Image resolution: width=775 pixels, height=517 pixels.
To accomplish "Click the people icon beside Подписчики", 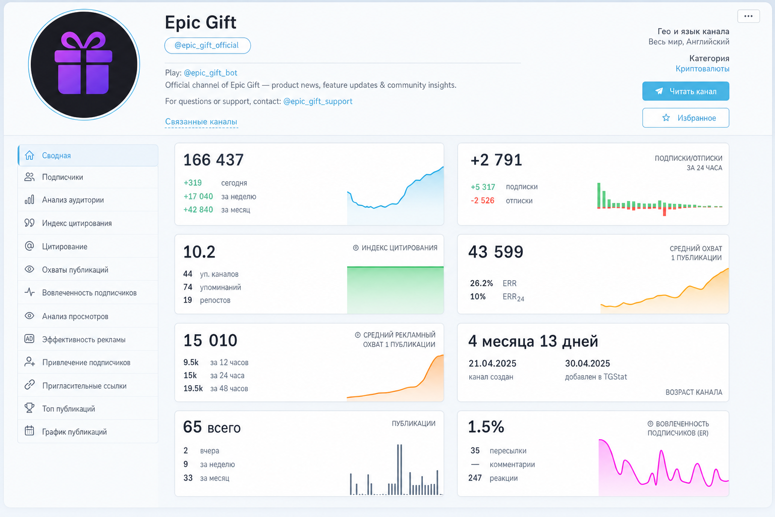I will click(x=29, y=177).
